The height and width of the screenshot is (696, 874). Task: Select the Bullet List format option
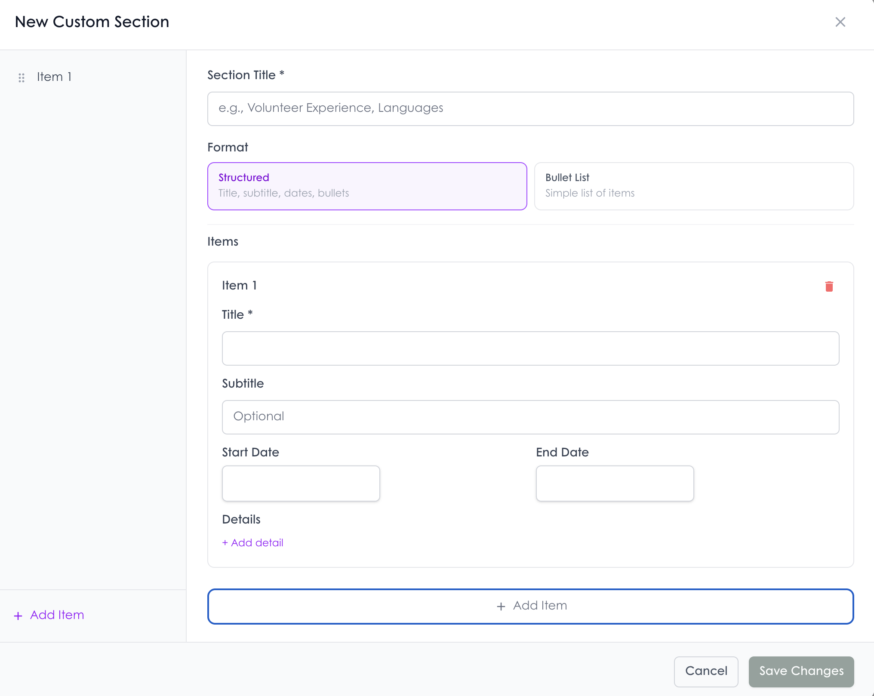694,186
